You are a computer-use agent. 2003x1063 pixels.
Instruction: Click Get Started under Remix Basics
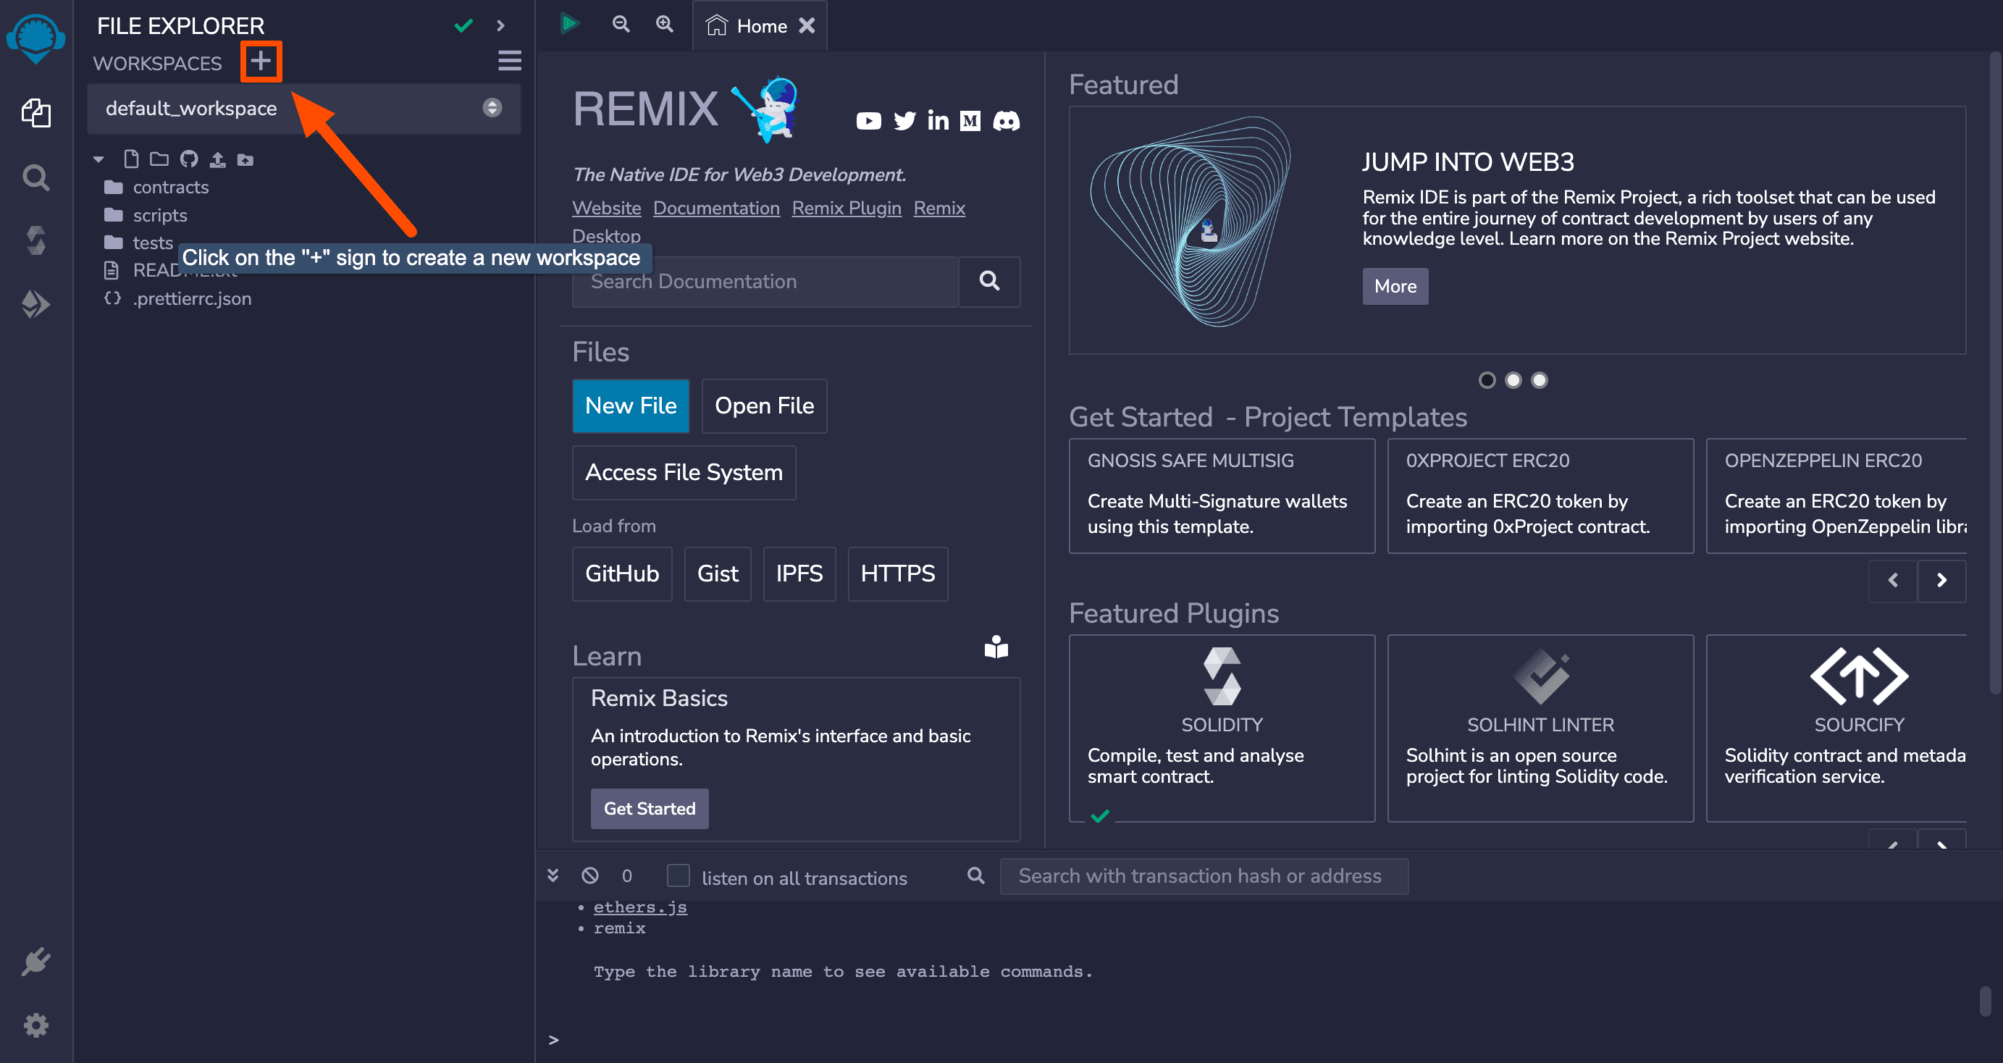(650, 809)
